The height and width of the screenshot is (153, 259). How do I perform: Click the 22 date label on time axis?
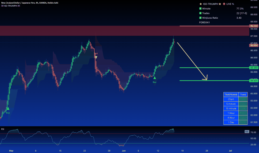click(x=84, y=151)
